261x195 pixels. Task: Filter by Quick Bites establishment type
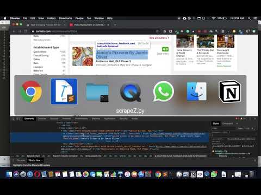pyautogui.click(x=40, y=51)
